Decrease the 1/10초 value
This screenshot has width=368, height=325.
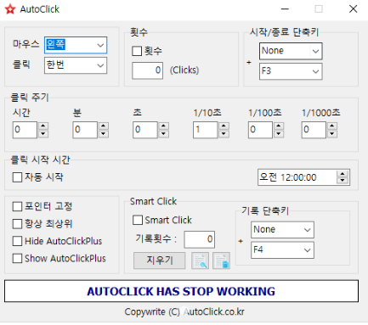tap(224, 134)
